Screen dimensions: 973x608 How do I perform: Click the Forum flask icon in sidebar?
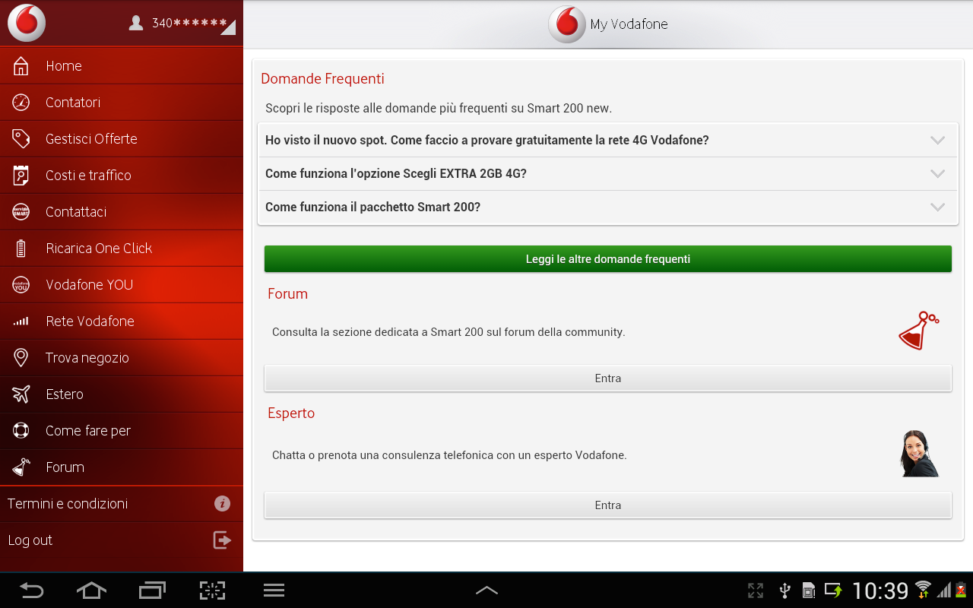coord(21,467)
